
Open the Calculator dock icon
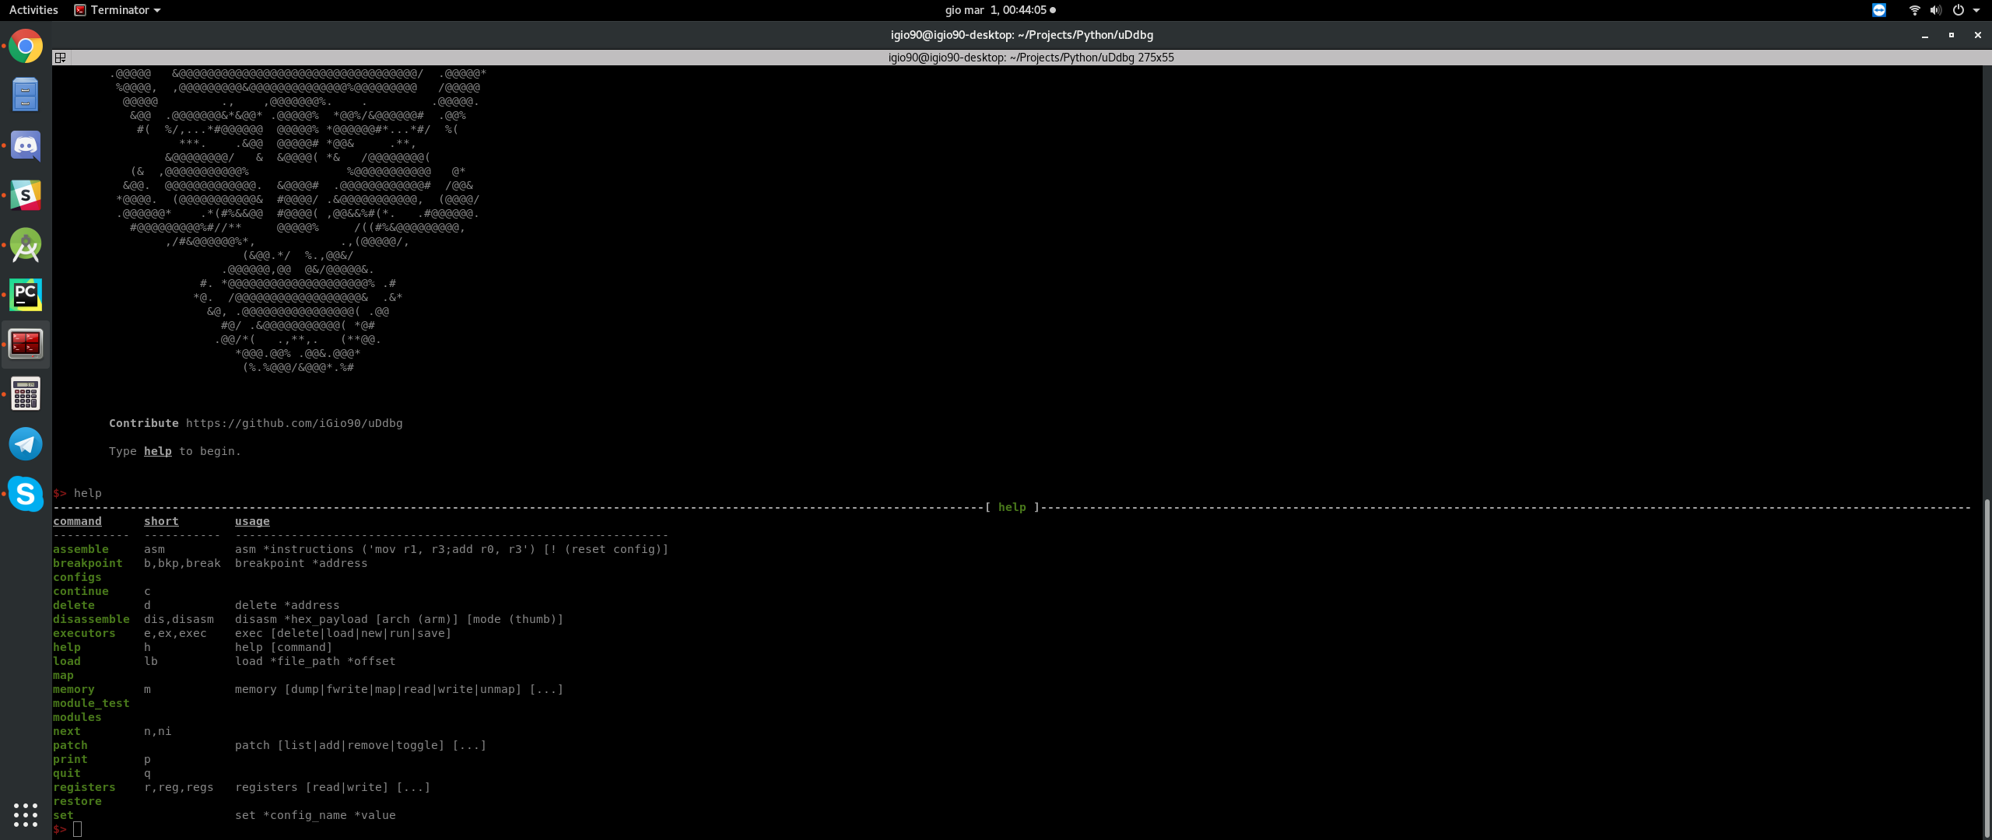point(26,394)
